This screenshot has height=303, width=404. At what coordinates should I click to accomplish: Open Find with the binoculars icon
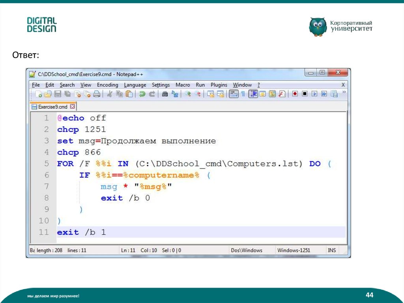[x=165, y=94]
